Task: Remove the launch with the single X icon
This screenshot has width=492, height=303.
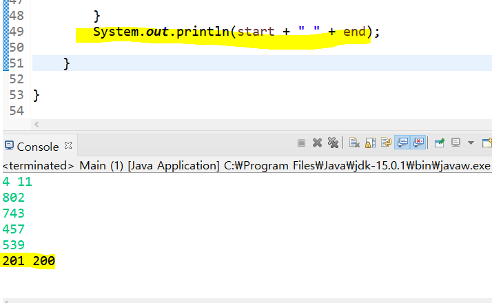Action: [x=317, y=143]
